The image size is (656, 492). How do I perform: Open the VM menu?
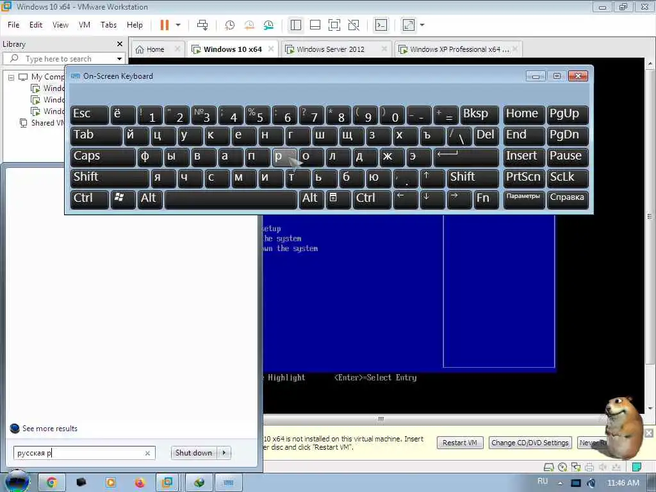(84, 25)
